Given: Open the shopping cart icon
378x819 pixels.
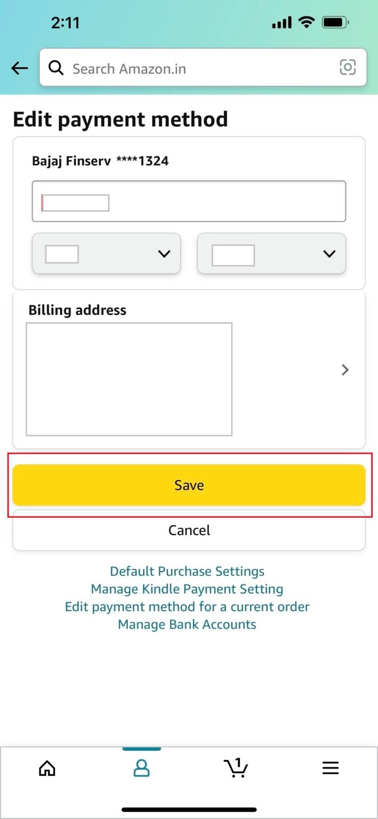Looking at the screenshot, I should [236, 769].
